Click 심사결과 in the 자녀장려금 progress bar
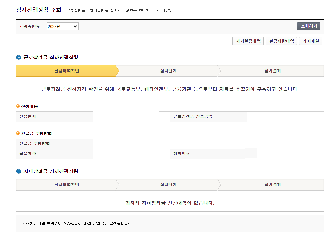This screenshot has width=335, height=238. (272, 185)
